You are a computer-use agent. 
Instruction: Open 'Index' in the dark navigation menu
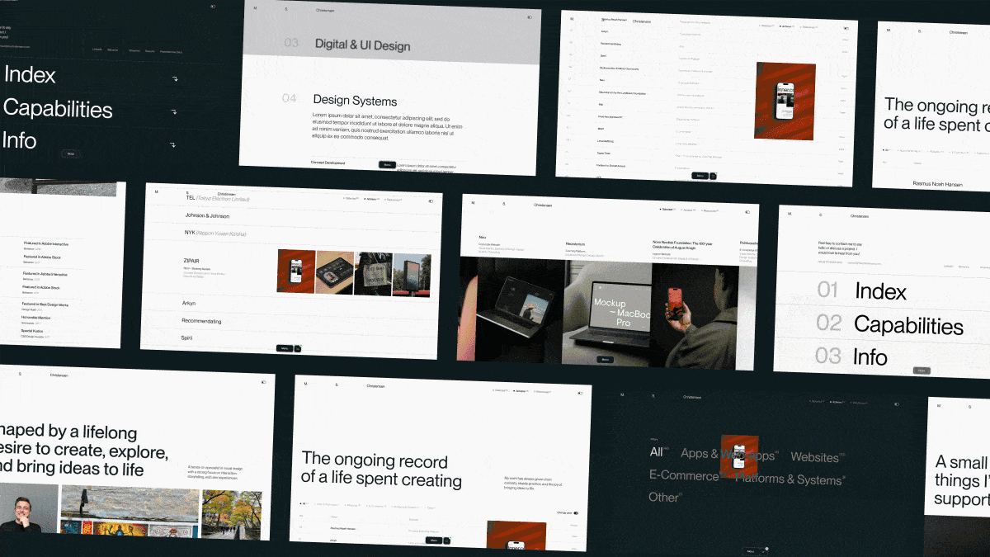pyautogui.click(x=30, y=75)
